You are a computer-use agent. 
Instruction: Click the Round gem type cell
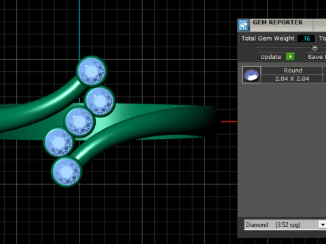292,70
